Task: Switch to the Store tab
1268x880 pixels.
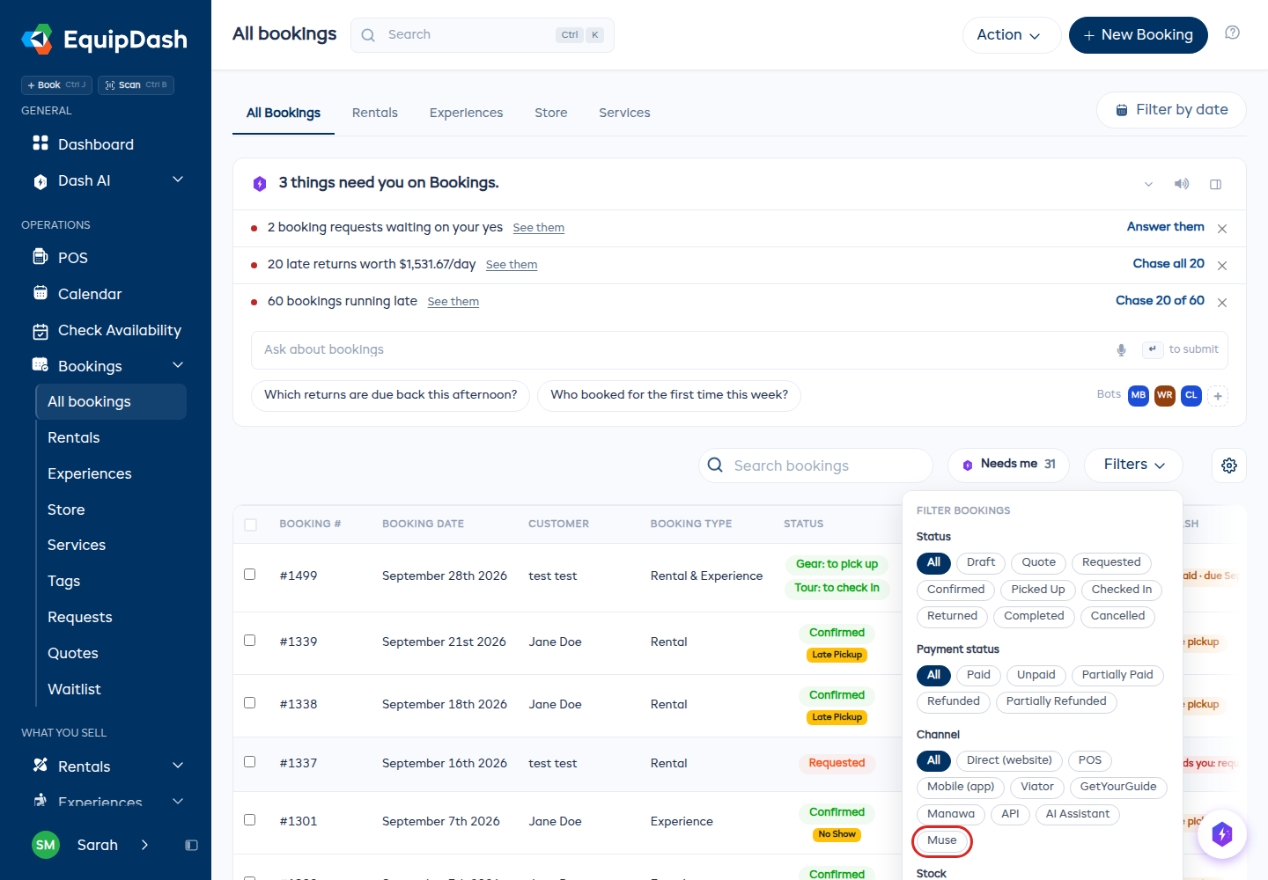Action: click(551, 113)
